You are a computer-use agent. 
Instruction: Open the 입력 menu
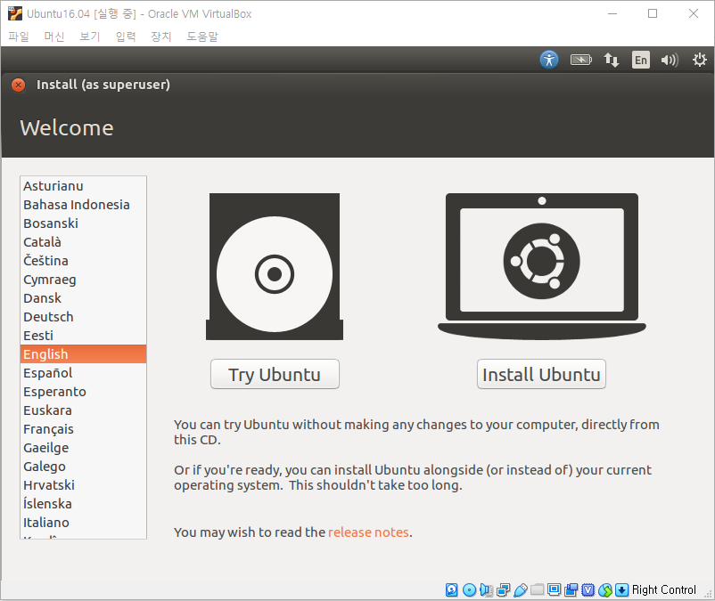126,37
